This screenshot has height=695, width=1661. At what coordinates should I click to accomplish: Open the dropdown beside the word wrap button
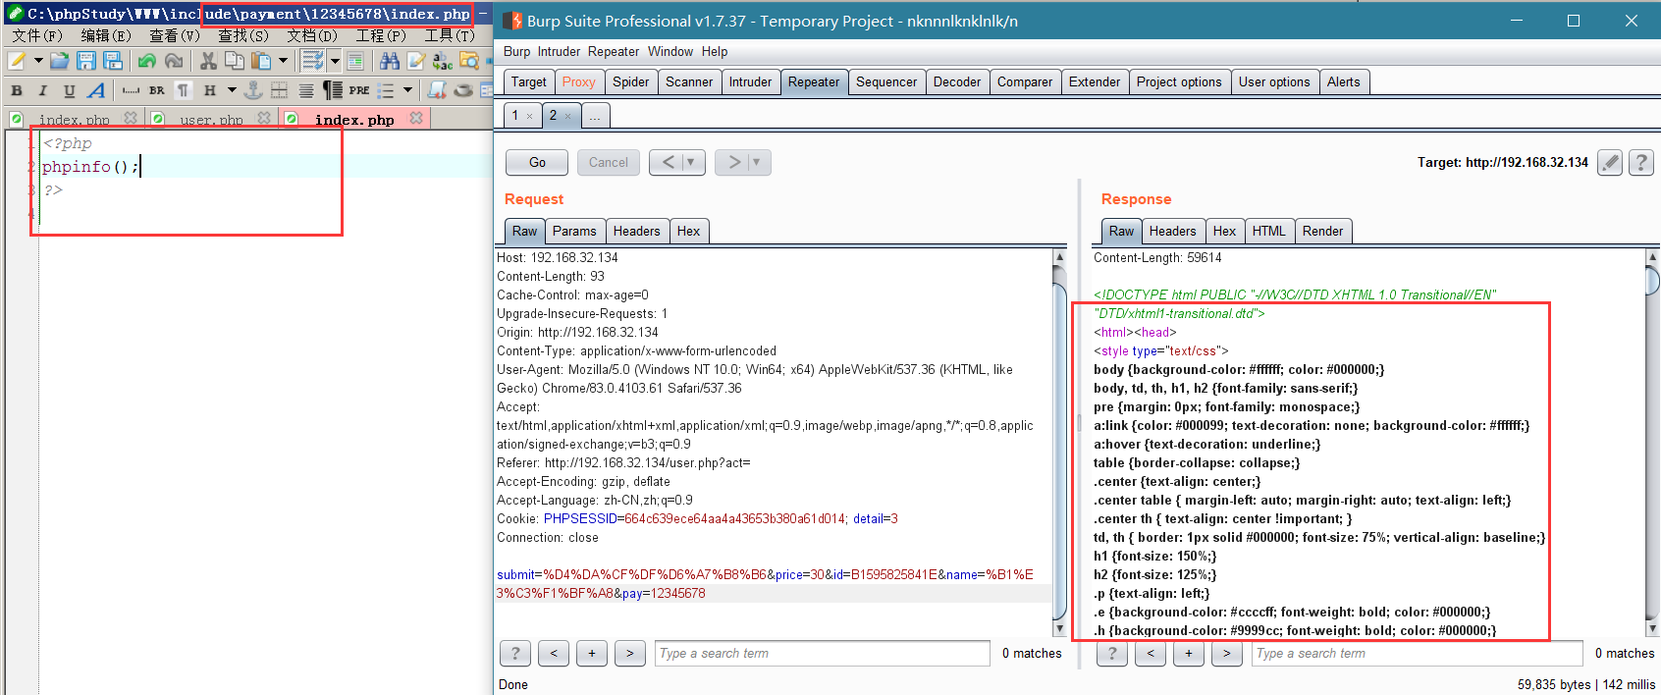click(x=335, y=61)
